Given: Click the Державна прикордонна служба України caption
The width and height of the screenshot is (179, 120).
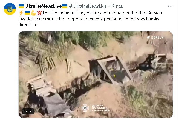Looking at the screenshot, I should 101,108.
